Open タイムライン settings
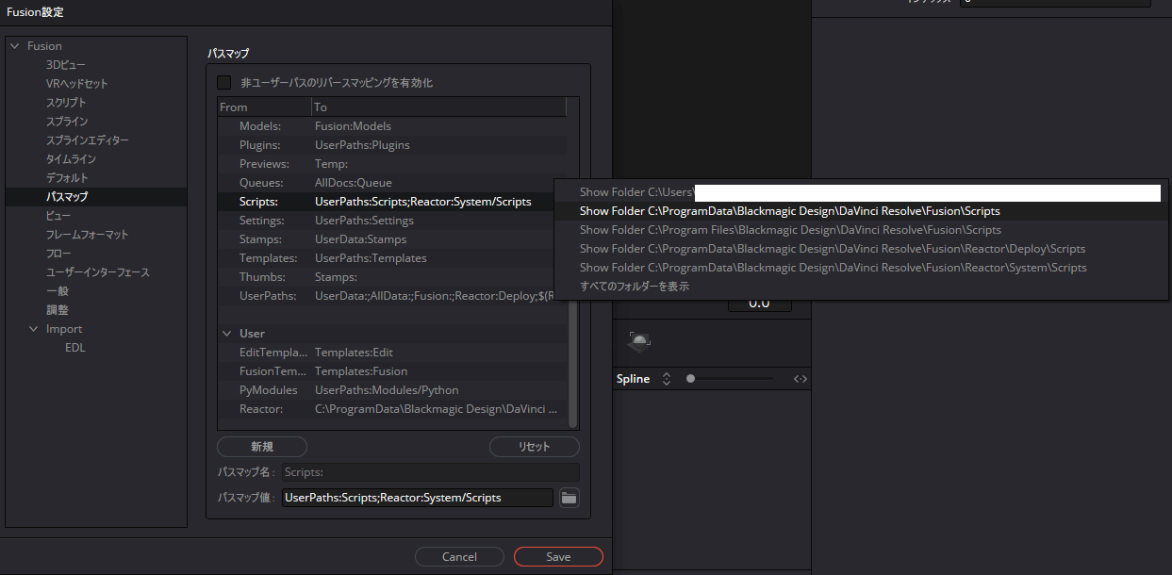1172x575 pixels. 71,159
